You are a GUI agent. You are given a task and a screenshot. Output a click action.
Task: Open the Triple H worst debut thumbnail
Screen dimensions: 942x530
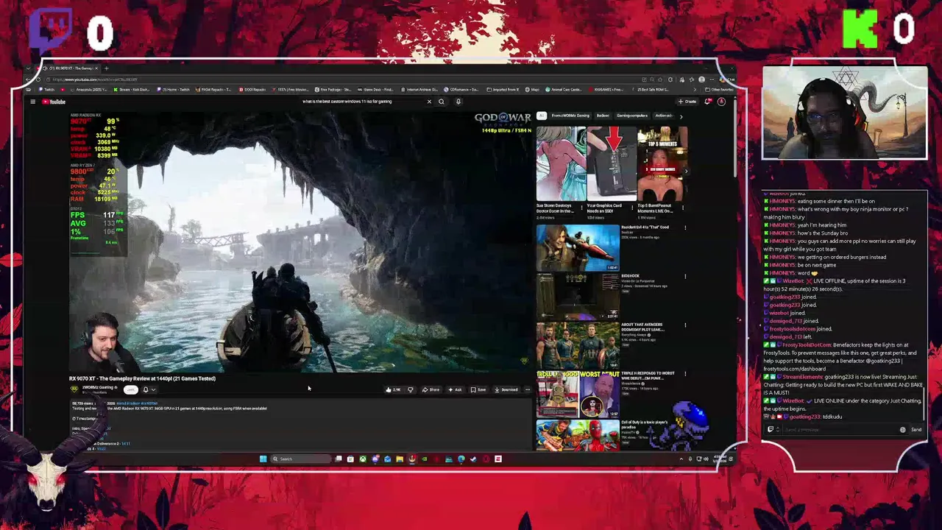click(578, 394)
